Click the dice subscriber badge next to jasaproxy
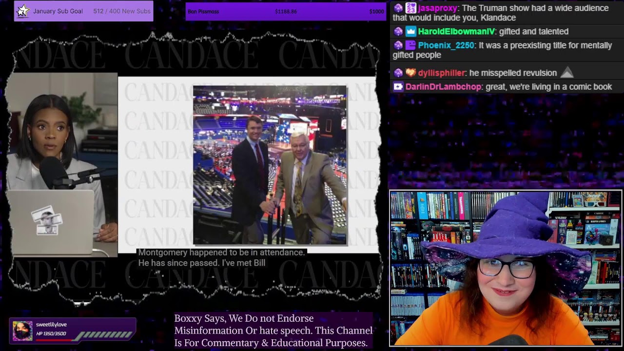This screenshot has width=624, height=351. pos(398,8)
